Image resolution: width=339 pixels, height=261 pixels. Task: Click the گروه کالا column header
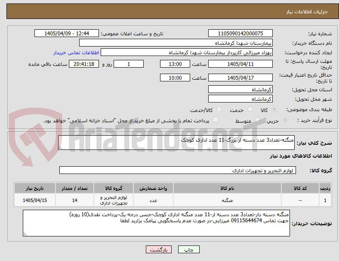pyautogui.click(x=114, y=188)
